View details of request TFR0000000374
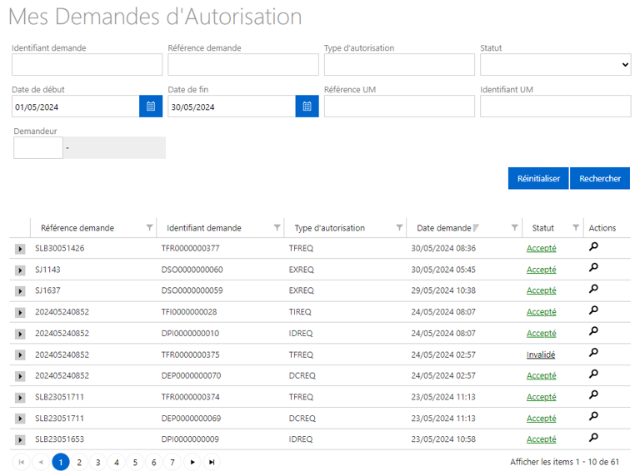This screenshot has height=476, width=640. (593, 394)
